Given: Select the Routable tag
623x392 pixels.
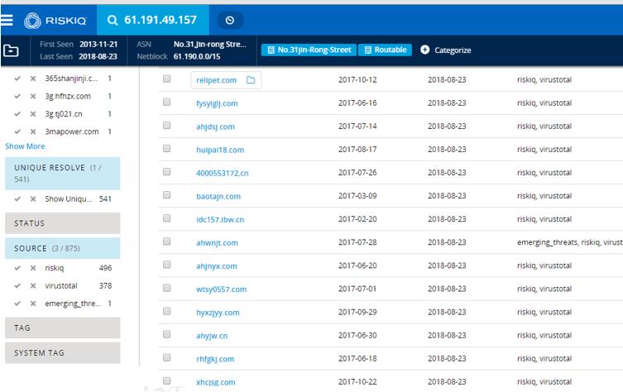Looking at the screenshot, I should coord(385,50).
